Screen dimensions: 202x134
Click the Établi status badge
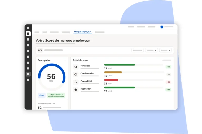click(x=42, y=96)
